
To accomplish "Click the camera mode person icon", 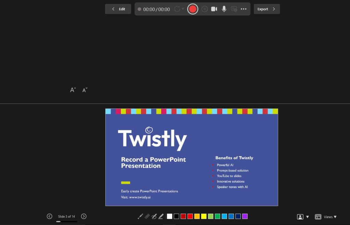I will coord(300,217).
